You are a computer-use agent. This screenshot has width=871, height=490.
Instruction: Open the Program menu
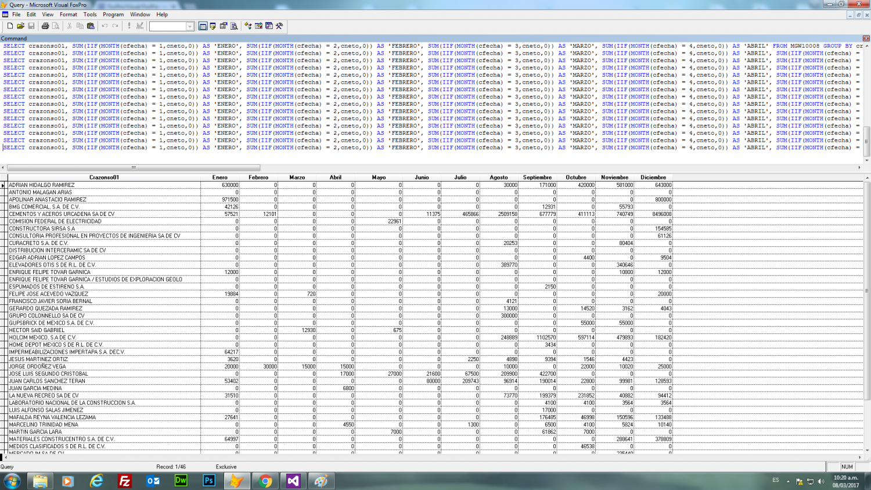113,15
